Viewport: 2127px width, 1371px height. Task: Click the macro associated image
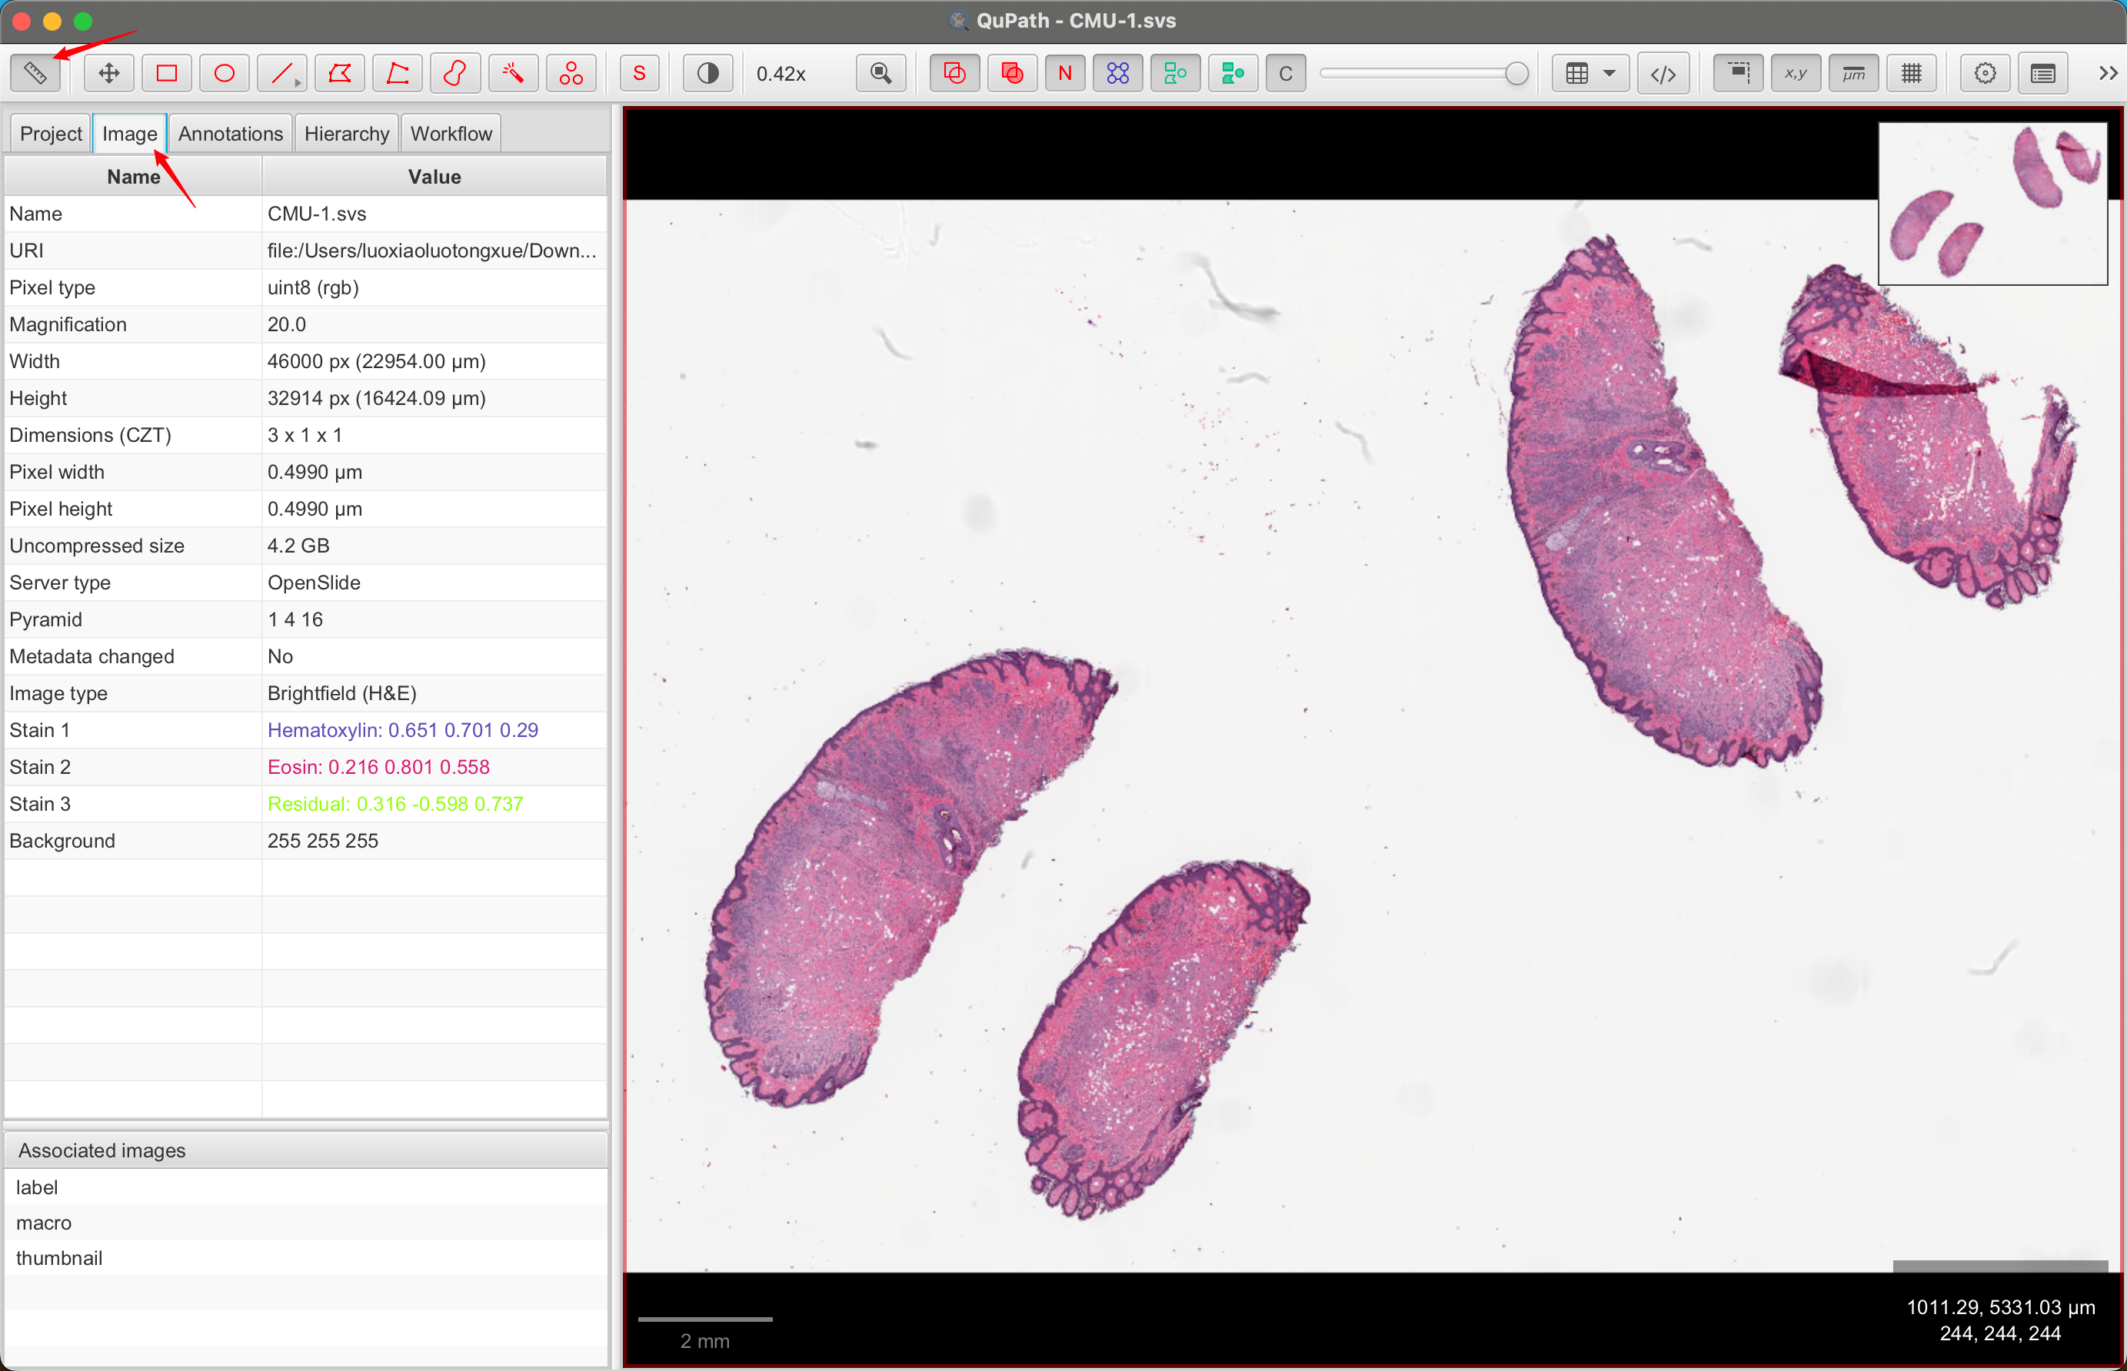(x=44, y=1223)
